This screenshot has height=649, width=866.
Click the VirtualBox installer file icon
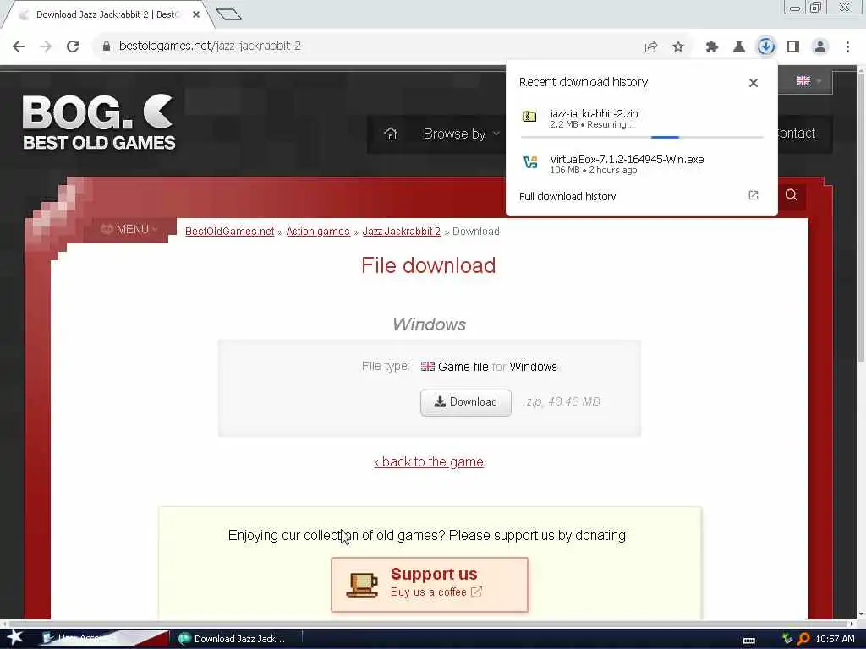530,162
